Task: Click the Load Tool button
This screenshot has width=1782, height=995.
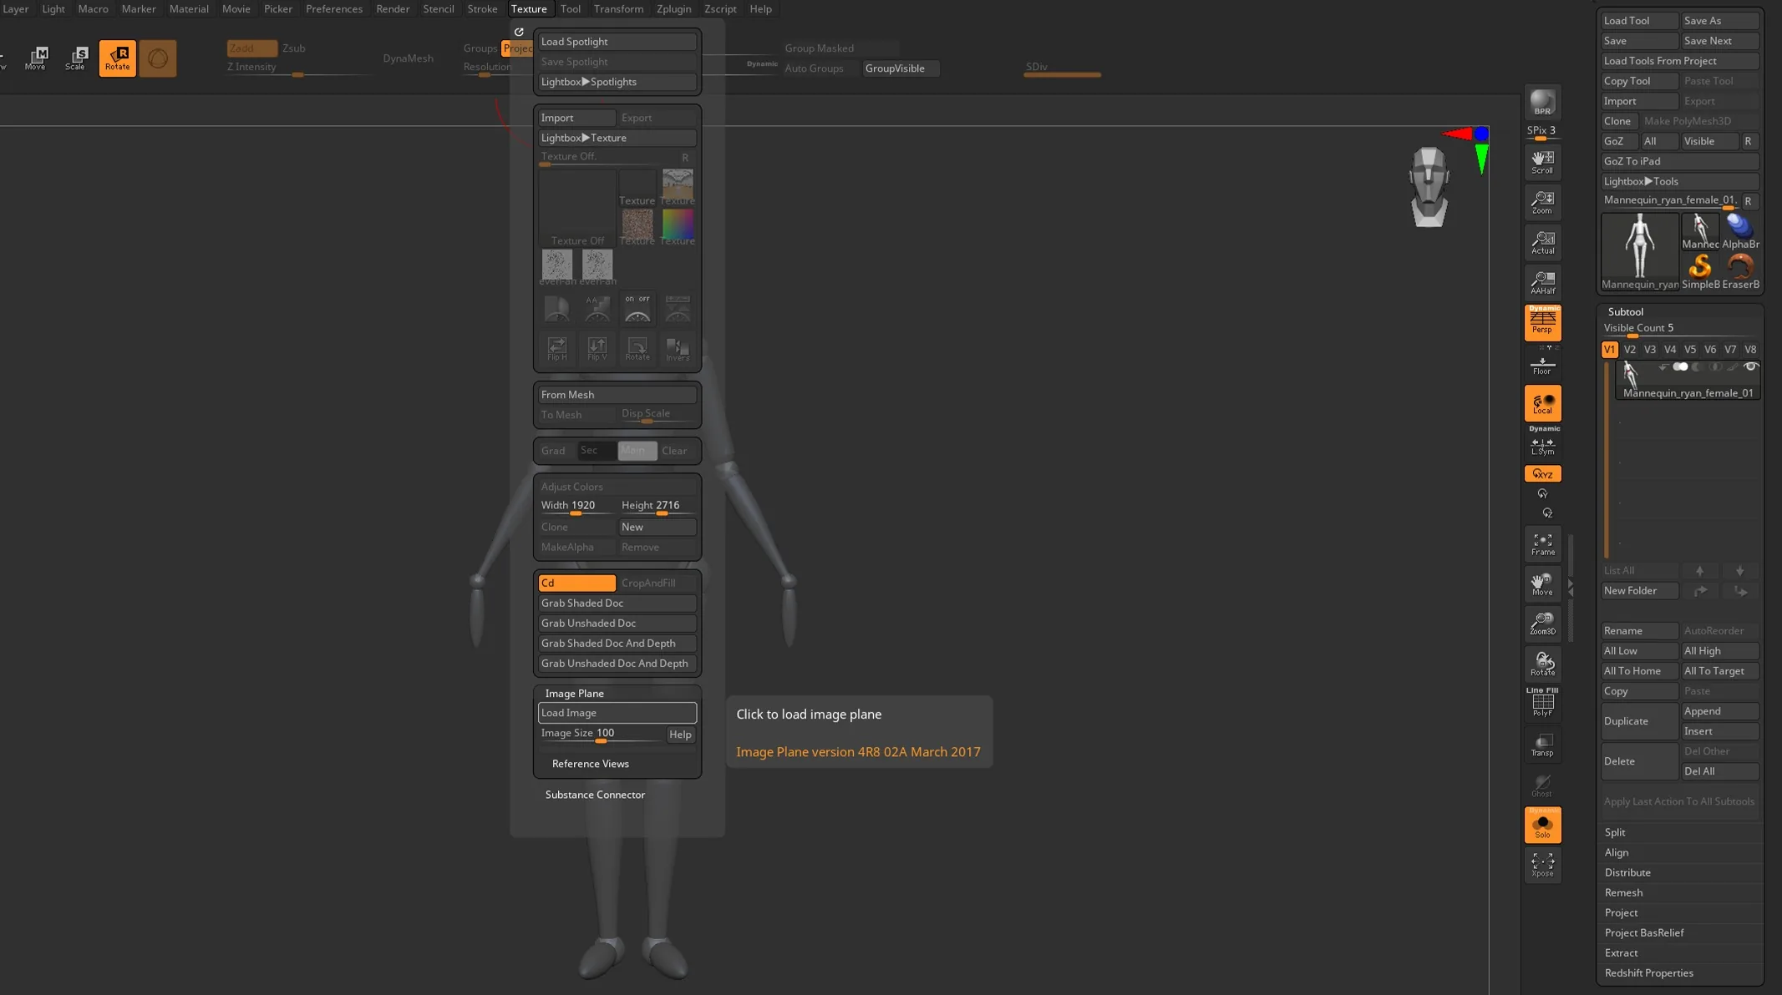Action: click(1639, 20)
